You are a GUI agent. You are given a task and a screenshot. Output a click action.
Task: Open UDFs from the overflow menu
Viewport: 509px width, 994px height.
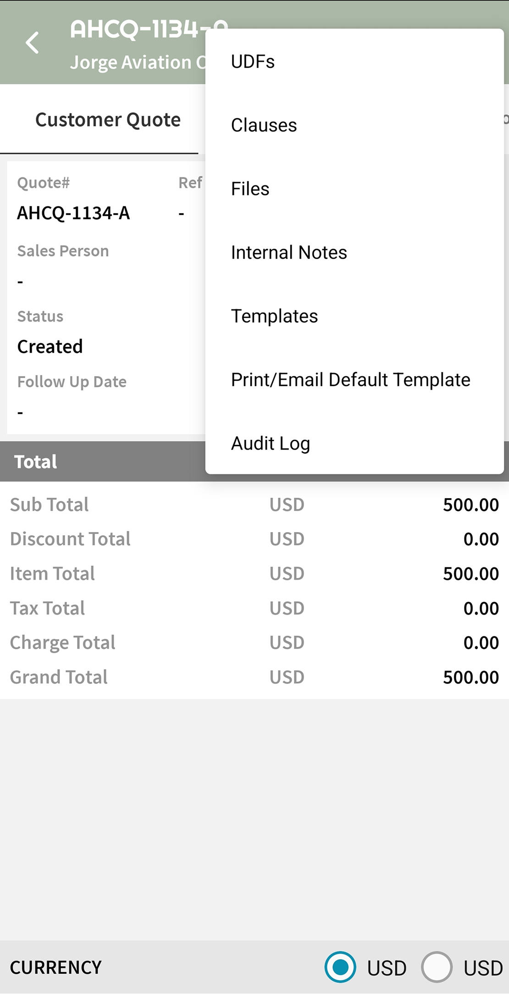[253, 62]
